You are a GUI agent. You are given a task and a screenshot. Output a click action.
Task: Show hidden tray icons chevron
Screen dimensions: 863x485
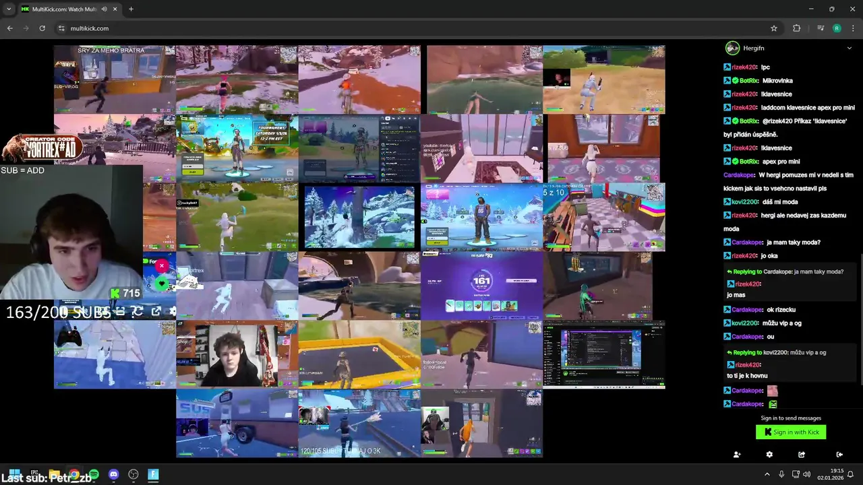(767, 474)
